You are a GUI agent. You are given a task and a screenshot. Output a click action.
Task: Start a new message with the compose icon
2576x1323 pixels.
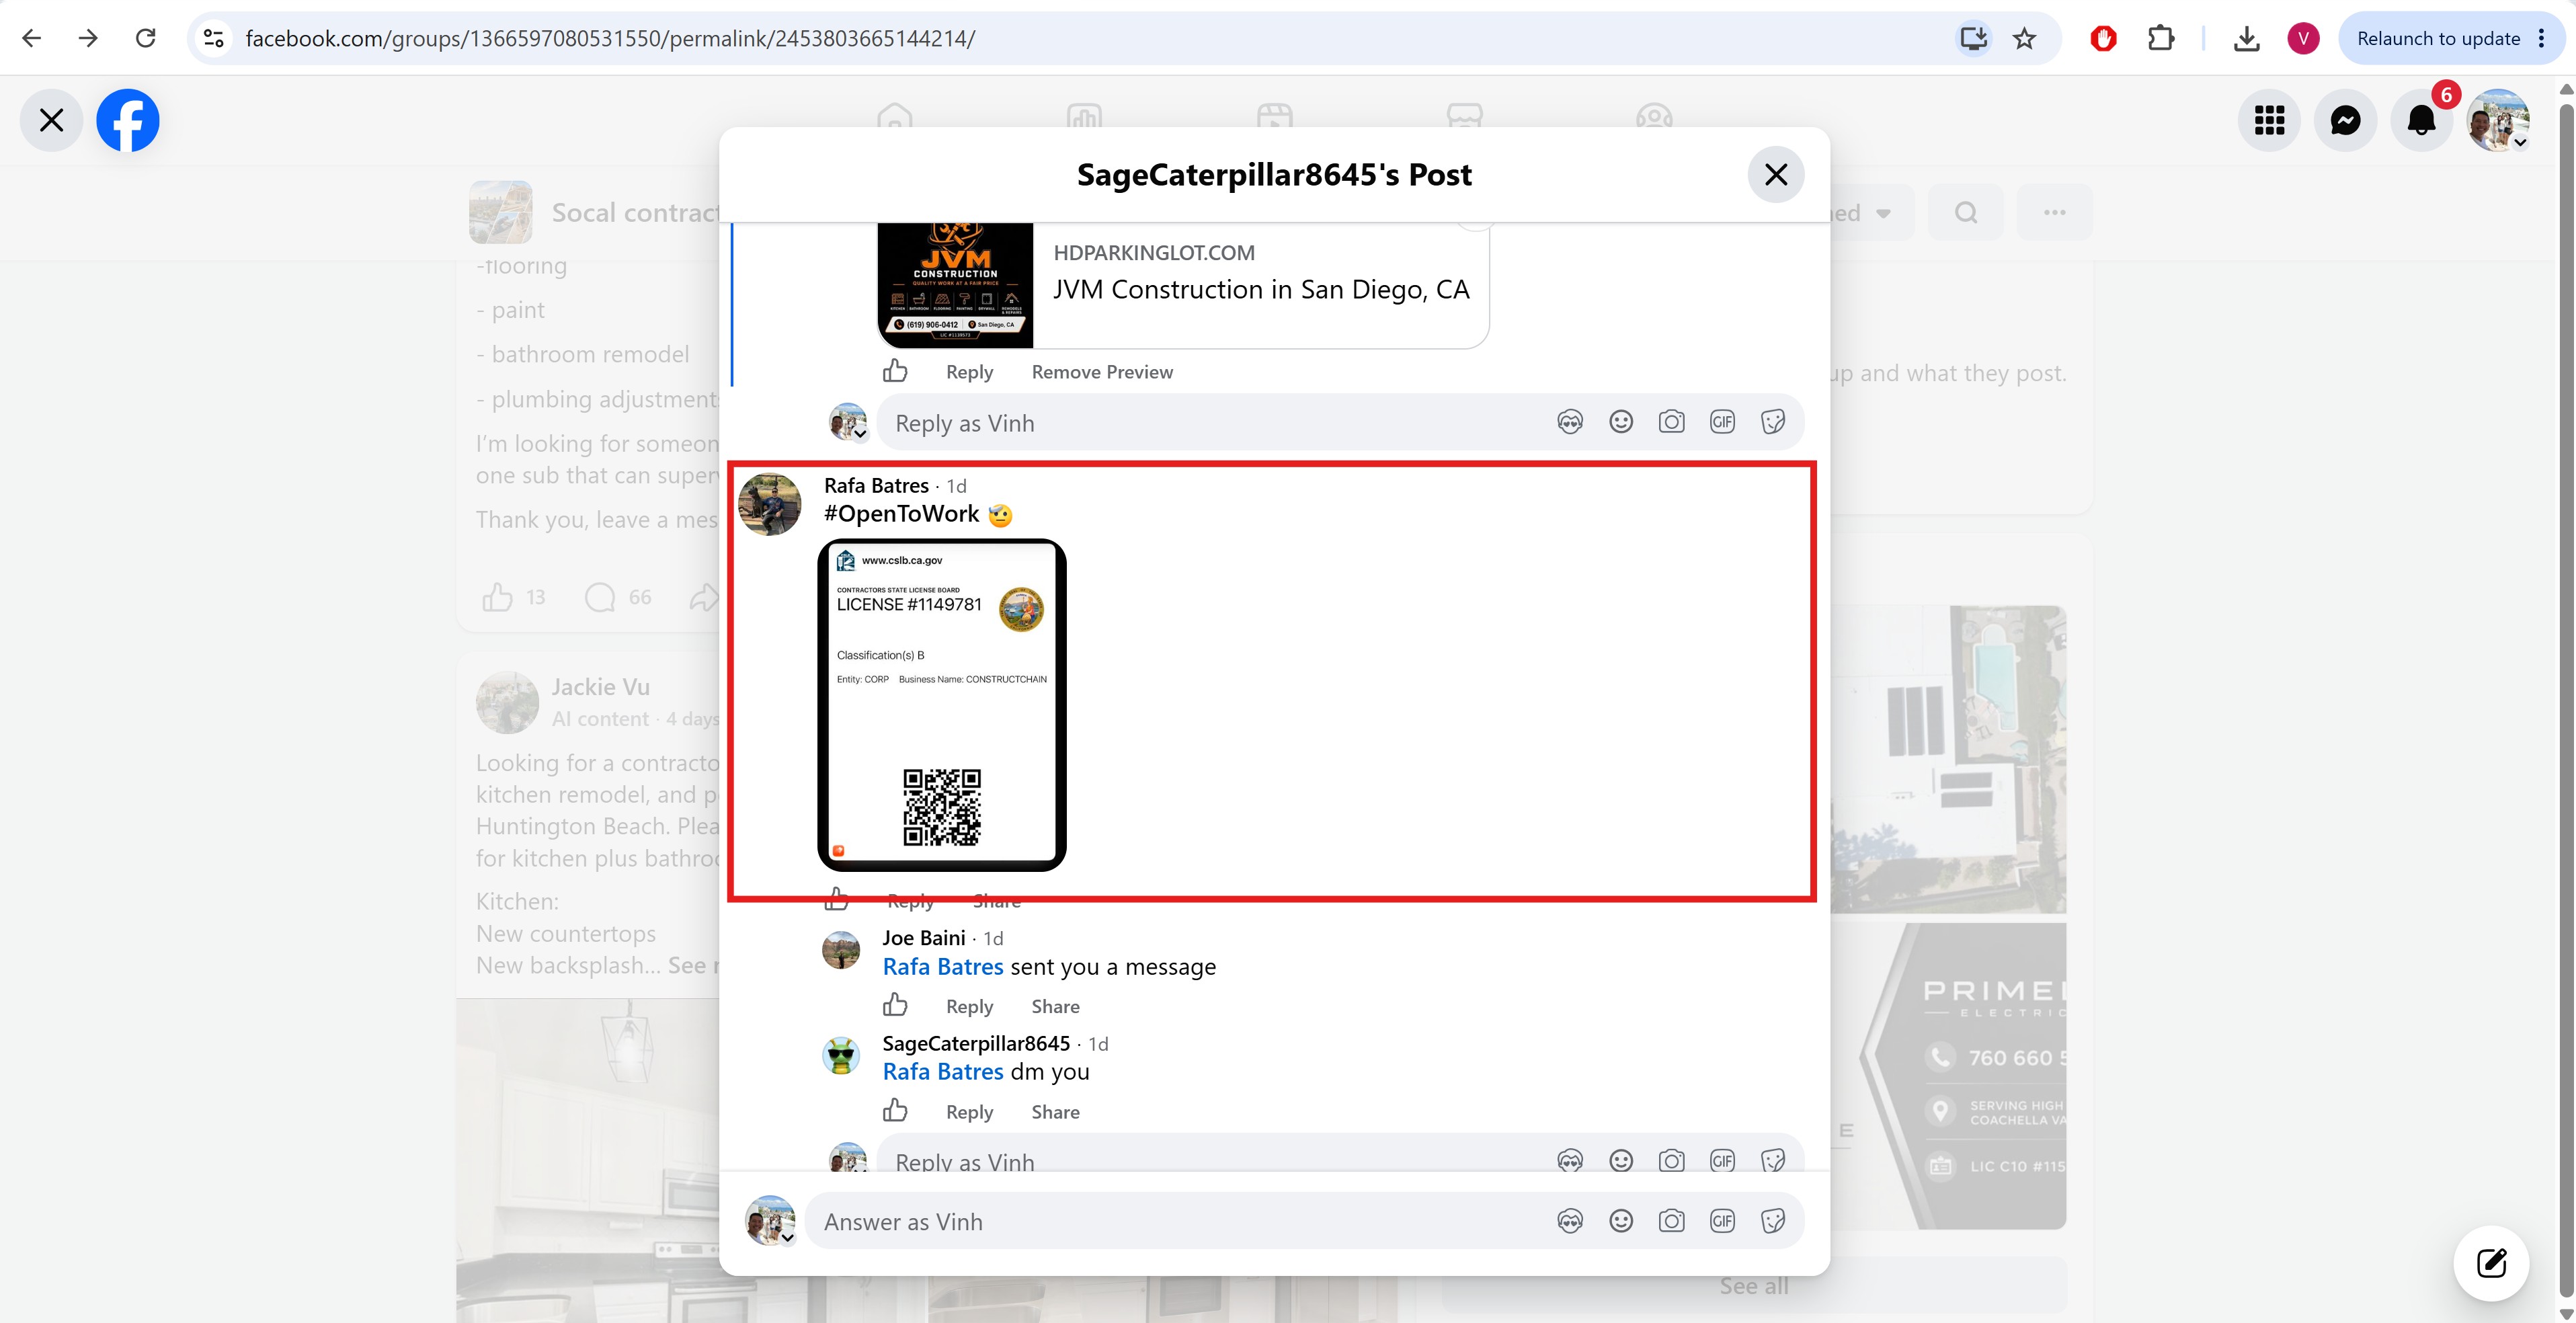click(x=2491, y=1263)
